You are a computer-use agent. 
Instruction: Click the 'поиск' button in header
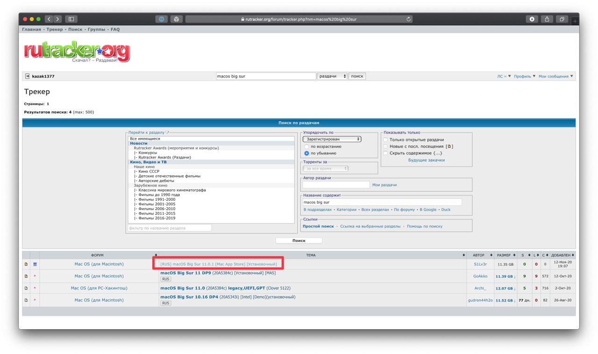click(x=357, y=76)
